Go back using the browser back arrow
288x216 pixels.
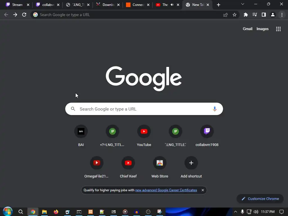point(6,15)
